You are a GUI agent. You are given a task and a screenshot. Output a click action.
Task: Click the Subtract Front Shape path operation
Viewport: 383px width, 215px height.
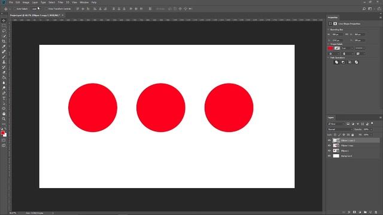[343, 62]
